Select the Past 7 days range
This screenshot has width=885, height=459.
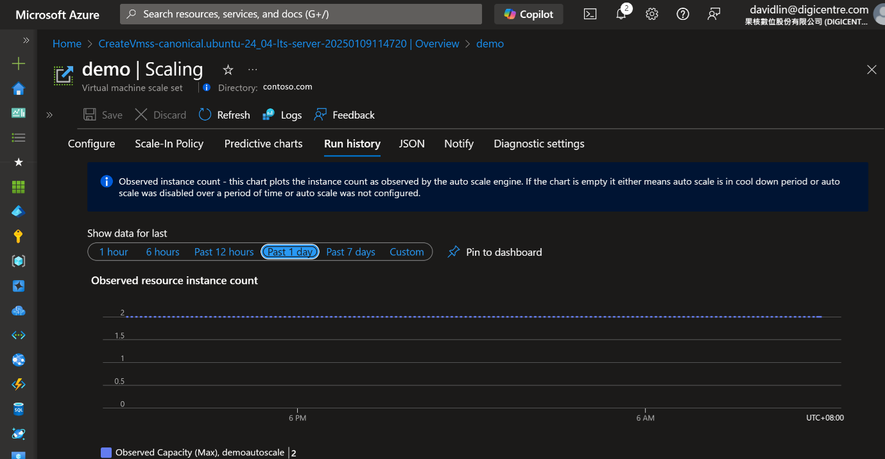(x=350, y=252)
